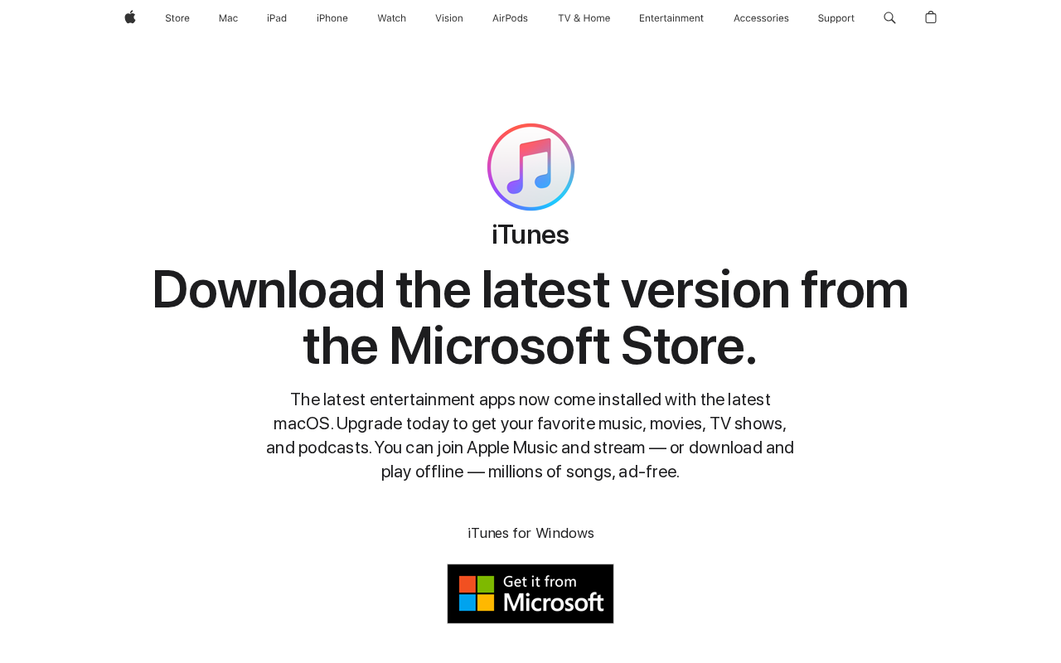This screenshot has height=663, width=1061.
Task: Open the Mac menu
Action: coord(228,18)
